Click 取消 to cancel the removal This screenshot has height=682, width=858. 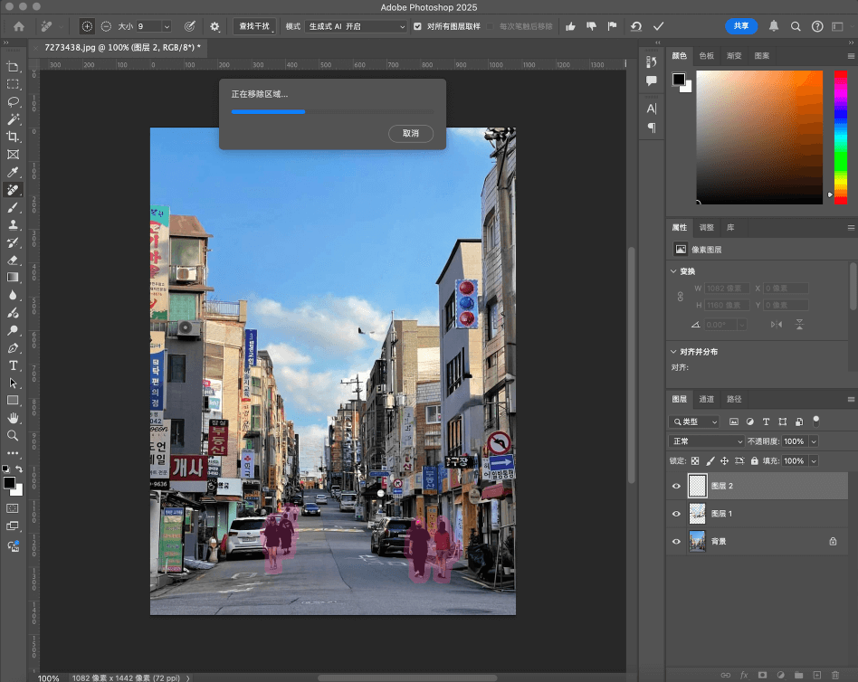tap(410, 133)
